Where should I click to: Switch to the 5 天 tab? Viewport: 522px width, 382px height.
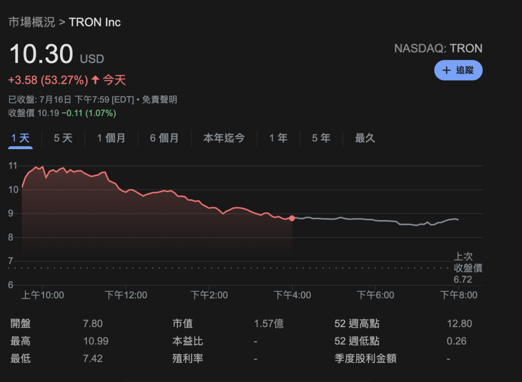[63, 138]
